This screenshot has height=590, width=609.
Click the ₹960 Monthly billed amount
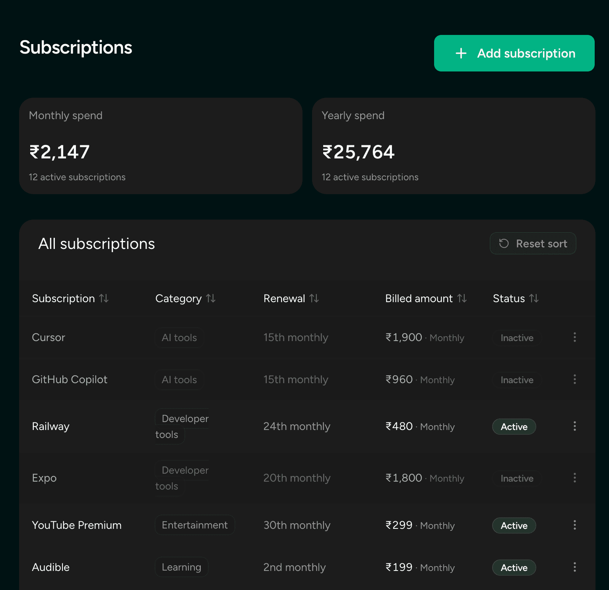[x=420, y=380]
